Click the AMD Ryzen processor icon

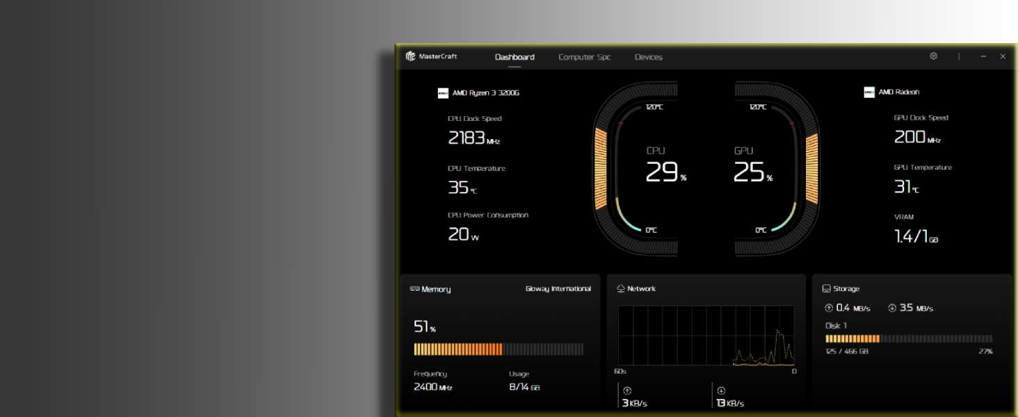443,93
